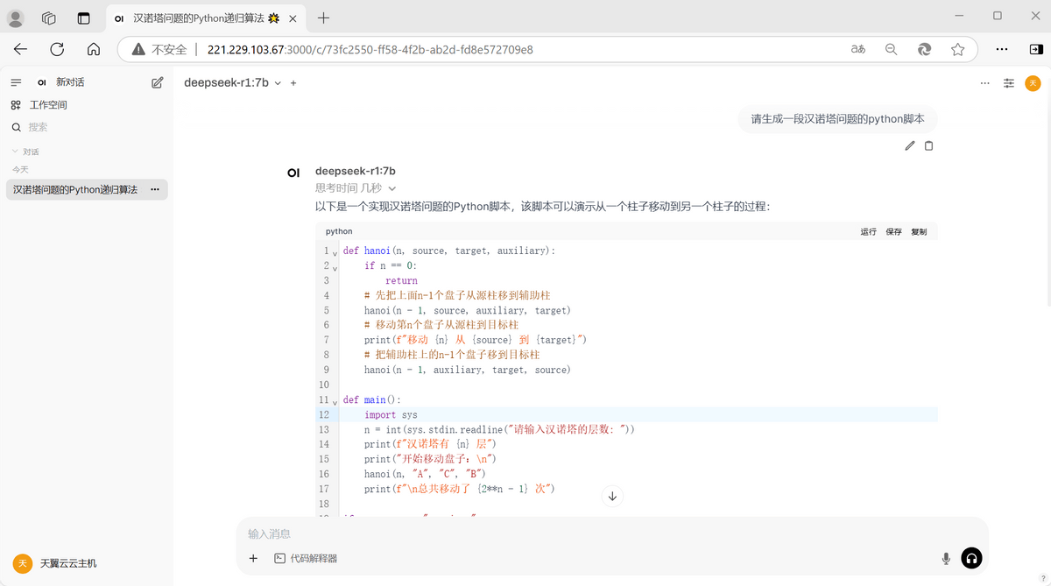Screen dimensions: 1051x586
Task: Click the address bar URL
Action: coord(370,50)
